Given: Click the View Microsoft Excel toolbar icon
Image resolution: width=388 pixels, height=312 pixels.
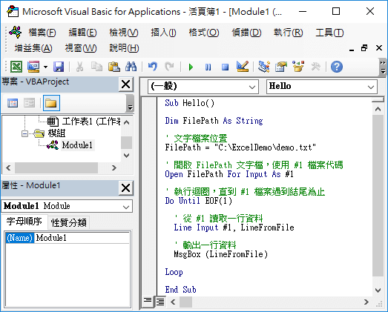Looking at the screenshot, I should pos(16,67).
